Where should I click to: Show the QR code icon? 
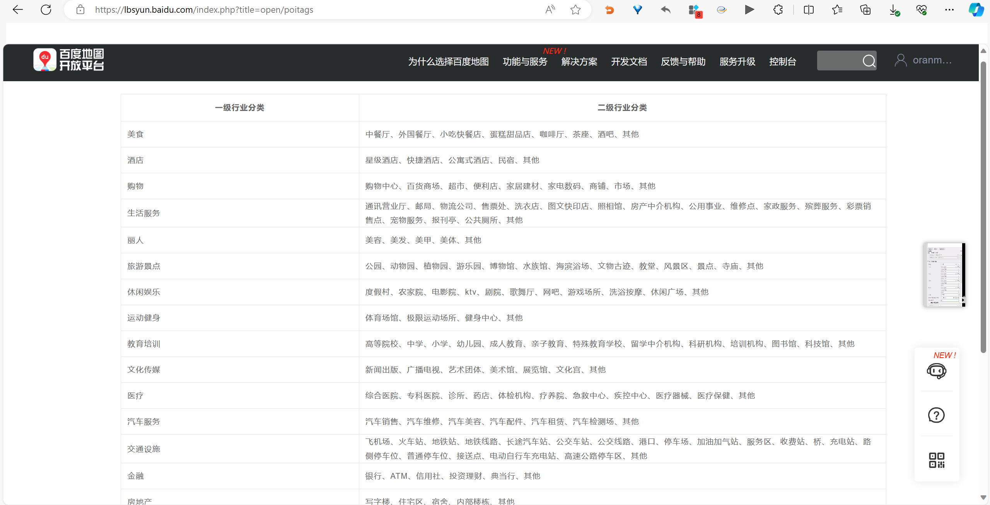tap(936, 460)
